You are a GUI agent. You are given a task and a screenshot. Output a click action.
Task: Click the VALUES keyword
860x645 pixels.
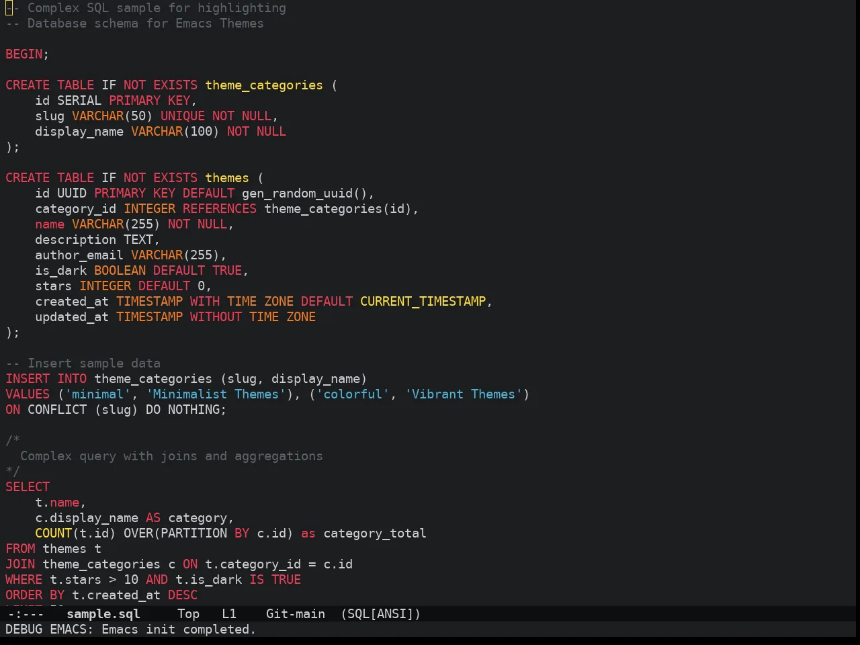[x=28, y=394]
